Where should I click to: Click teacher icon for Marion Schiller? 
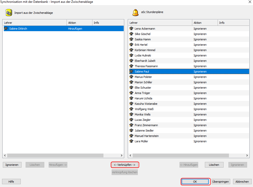pos(132,82)
